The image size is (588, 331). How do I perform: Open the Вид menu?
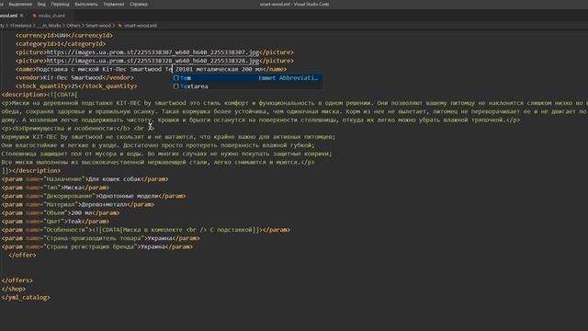41,4
